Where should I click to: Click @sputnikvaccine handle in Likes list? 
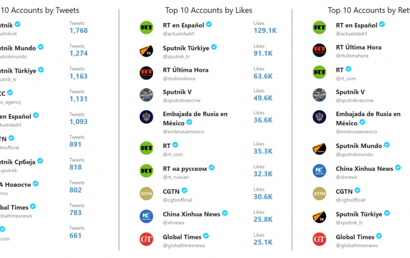182,100
